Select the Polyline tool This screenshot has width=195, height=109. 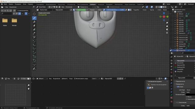[x=34, y=45]
